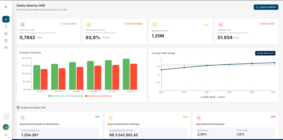
Task: Toggle Receitas de Contraprestação legend item
Action: pos(66,96)
